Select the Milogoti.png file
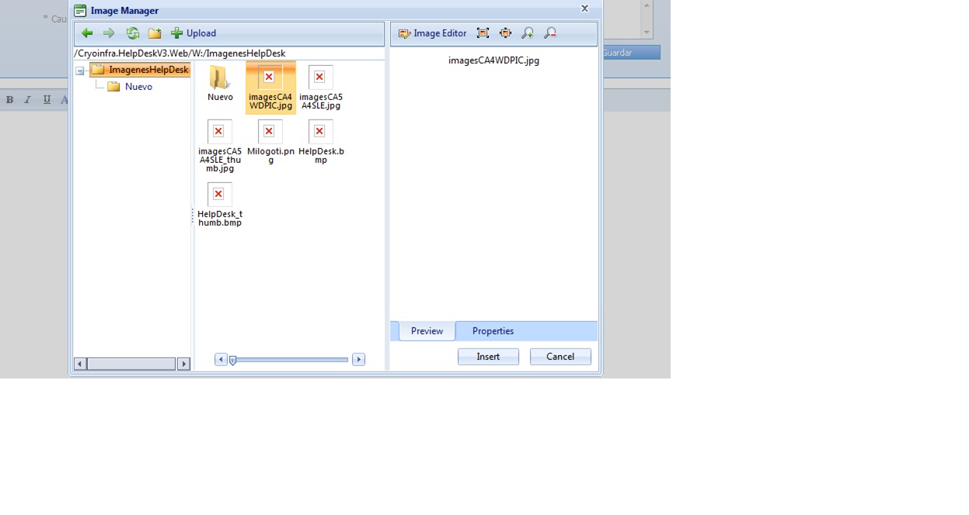969x515 pixels. [270, 142]
